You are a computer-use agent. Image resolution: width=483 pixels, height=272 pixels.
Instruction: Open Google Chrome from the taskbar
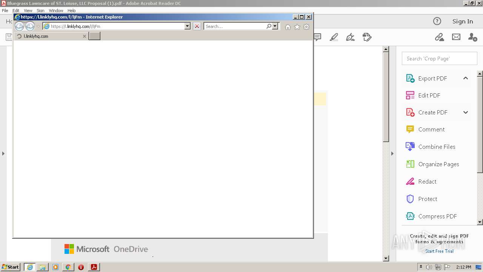(68, 267)
